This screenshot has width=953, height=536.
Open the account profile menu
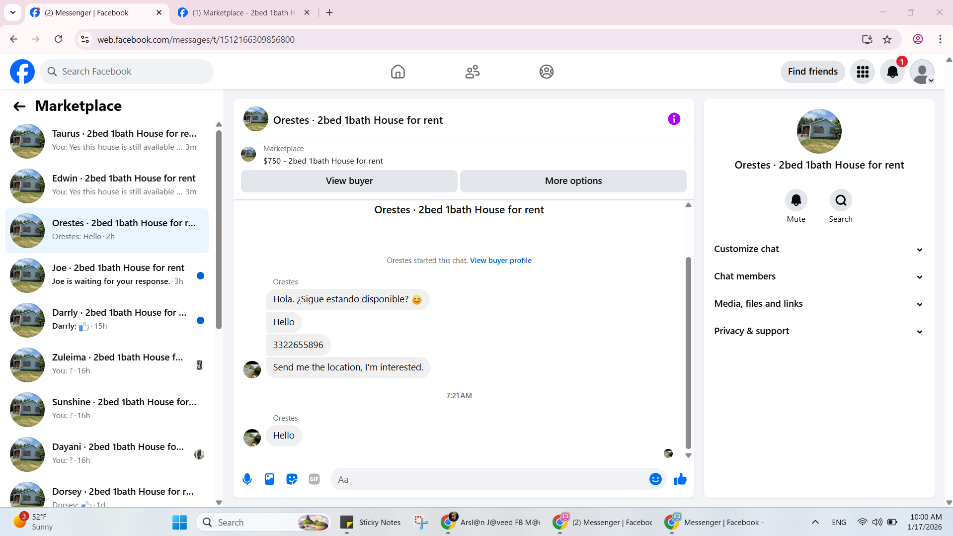tap(922, 72)
